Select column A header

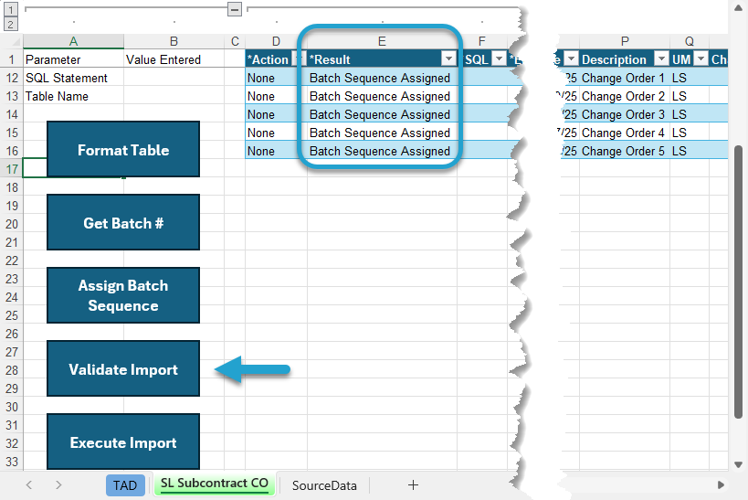[73, 41]
